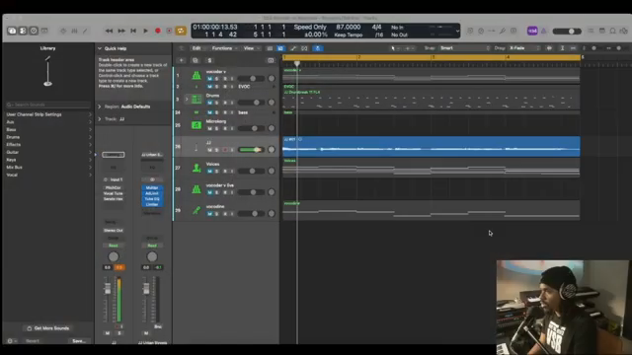Adjust the Microkorg track volume slider
The width and height of the screenshot is (632, 355).
pyautogui.click(x=251, y=128)
